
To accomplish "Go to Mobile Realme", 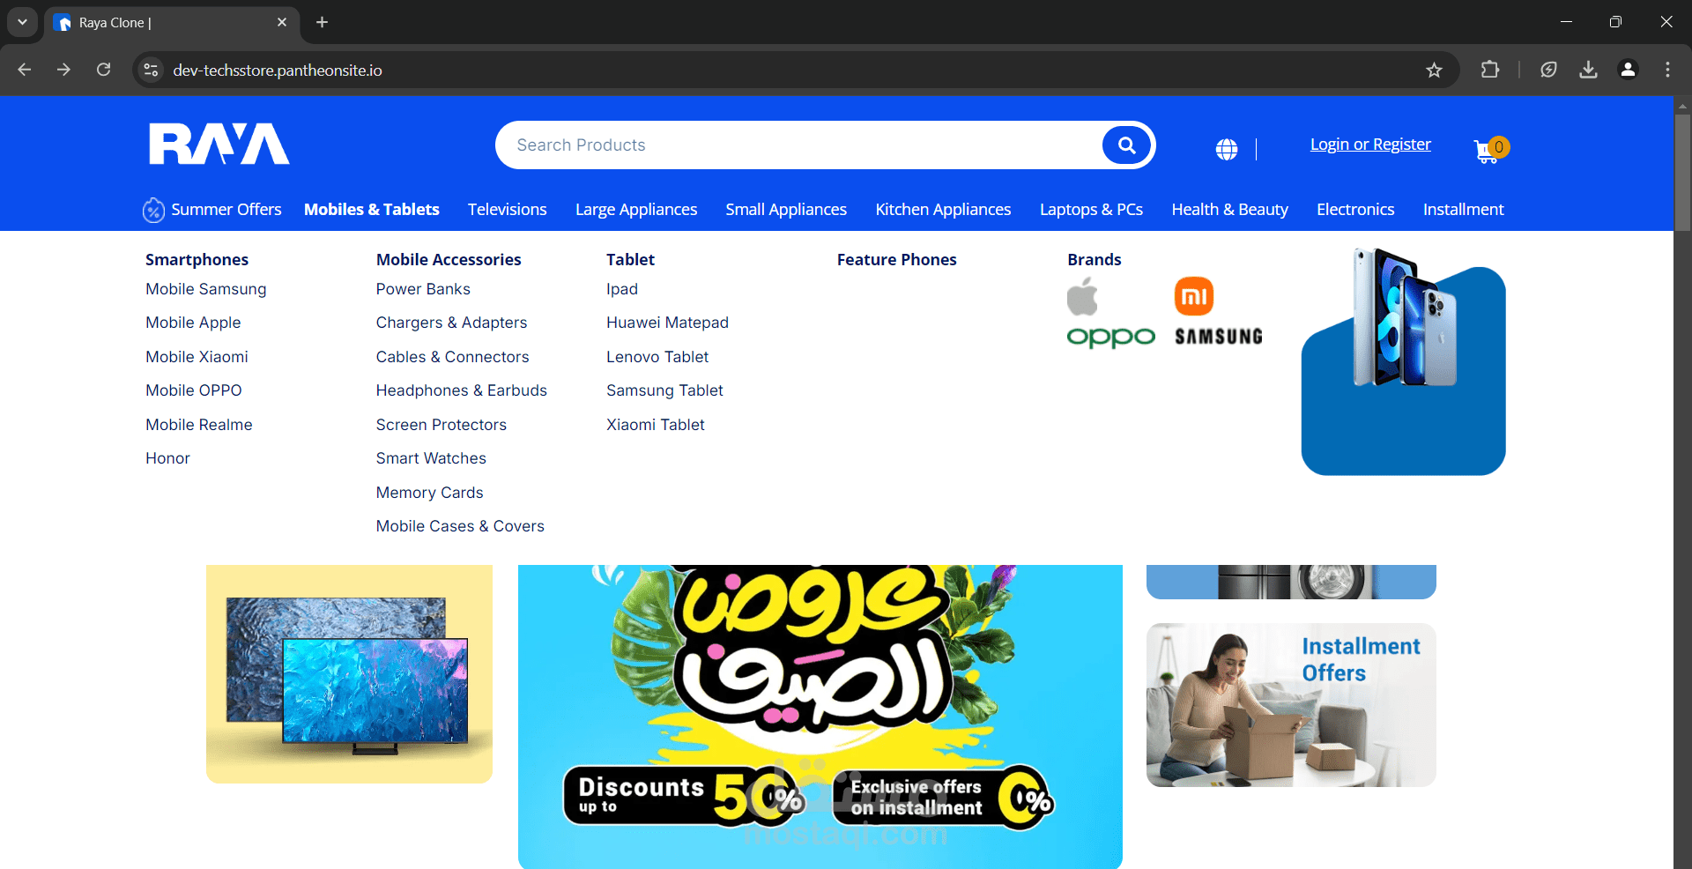I will coord(199,425).
